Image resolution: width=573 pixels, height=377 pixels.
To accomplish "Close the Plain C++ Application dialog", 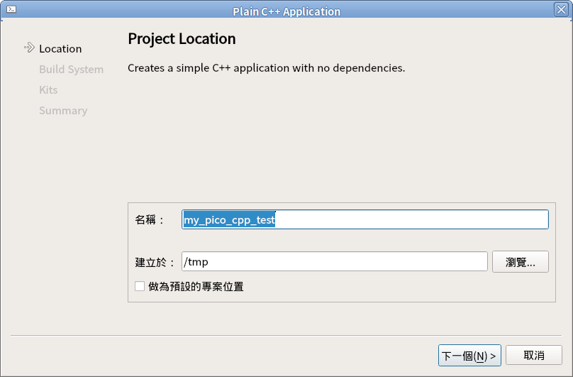I will pyautogui.click(x=561, y=9).
